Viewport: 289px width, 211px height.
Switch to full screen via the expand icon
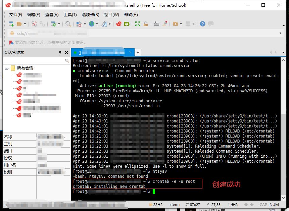click(x=137, y=24)
